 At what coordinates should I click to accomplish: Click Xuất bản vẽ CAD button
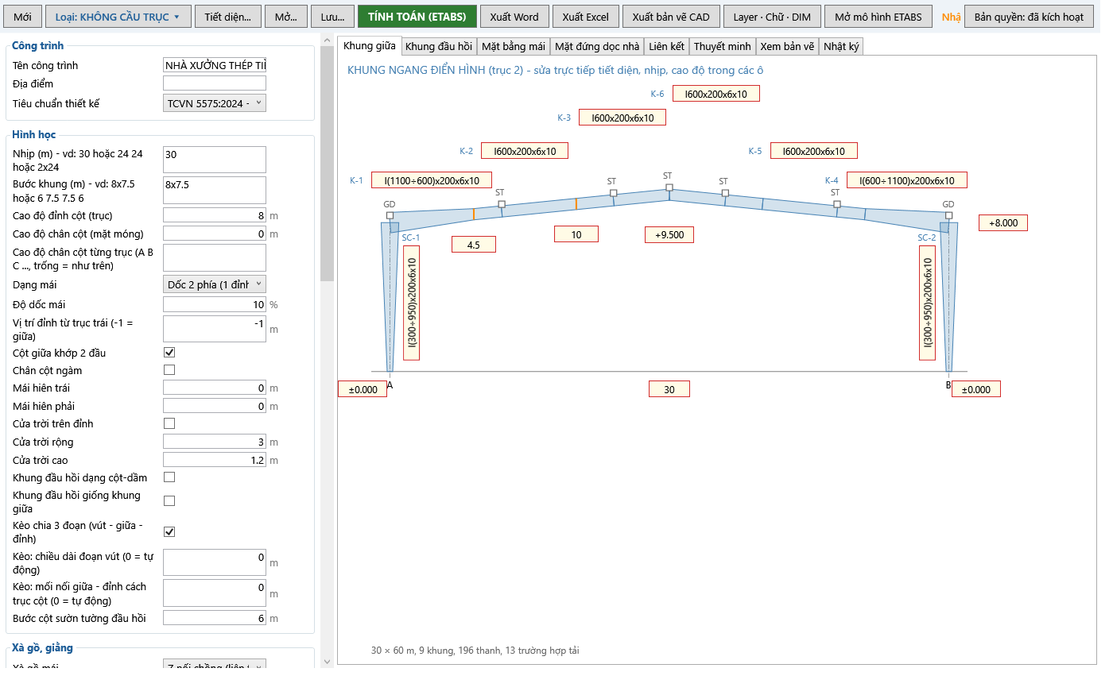tap(671, 17)
